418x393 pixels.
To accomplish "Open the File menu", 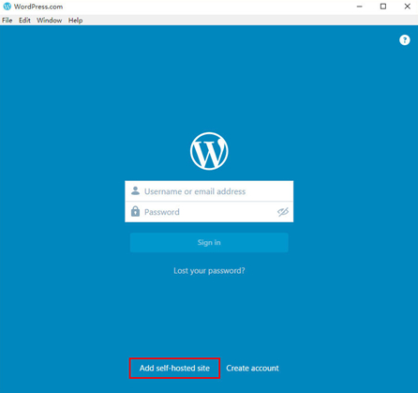I will click(x=7, y=21).
